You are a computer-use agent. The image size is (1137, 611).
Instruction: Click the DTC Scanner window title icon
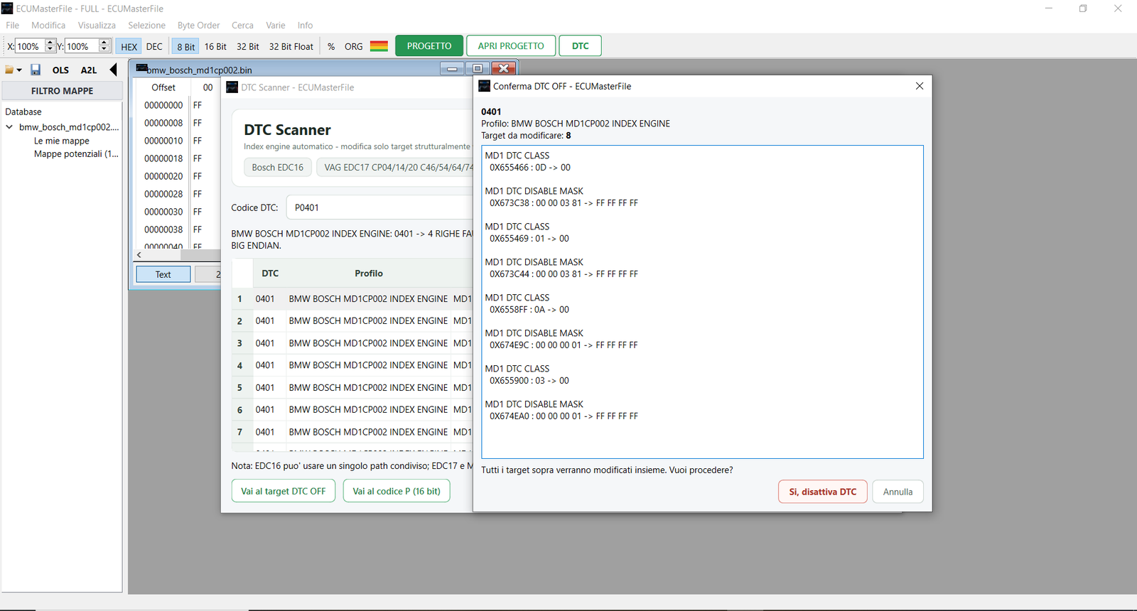pos(232,87)
